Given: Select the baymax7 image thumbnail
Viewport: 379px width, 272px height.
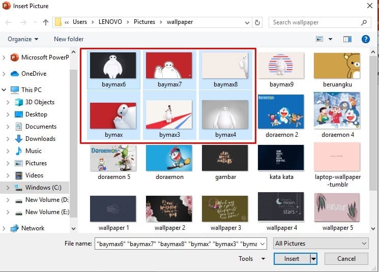Looking at the screenshot, I should pyautogui.click(x=169, y=66).
